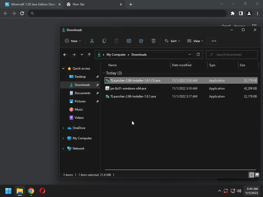The height and width of the screenshot is (197, 263).
Task: Click the Share icon in Explorer toolbar
Action: coord(141,41)
